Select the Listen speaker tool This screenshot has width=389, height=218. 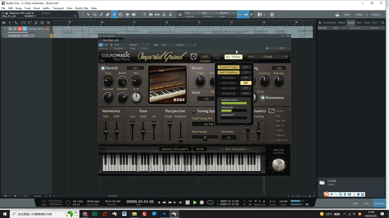tap(134, 15)
